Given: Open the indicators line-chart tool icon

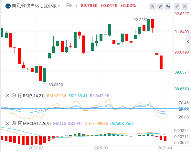Looking at the screenshot, I should click(153, 6).
